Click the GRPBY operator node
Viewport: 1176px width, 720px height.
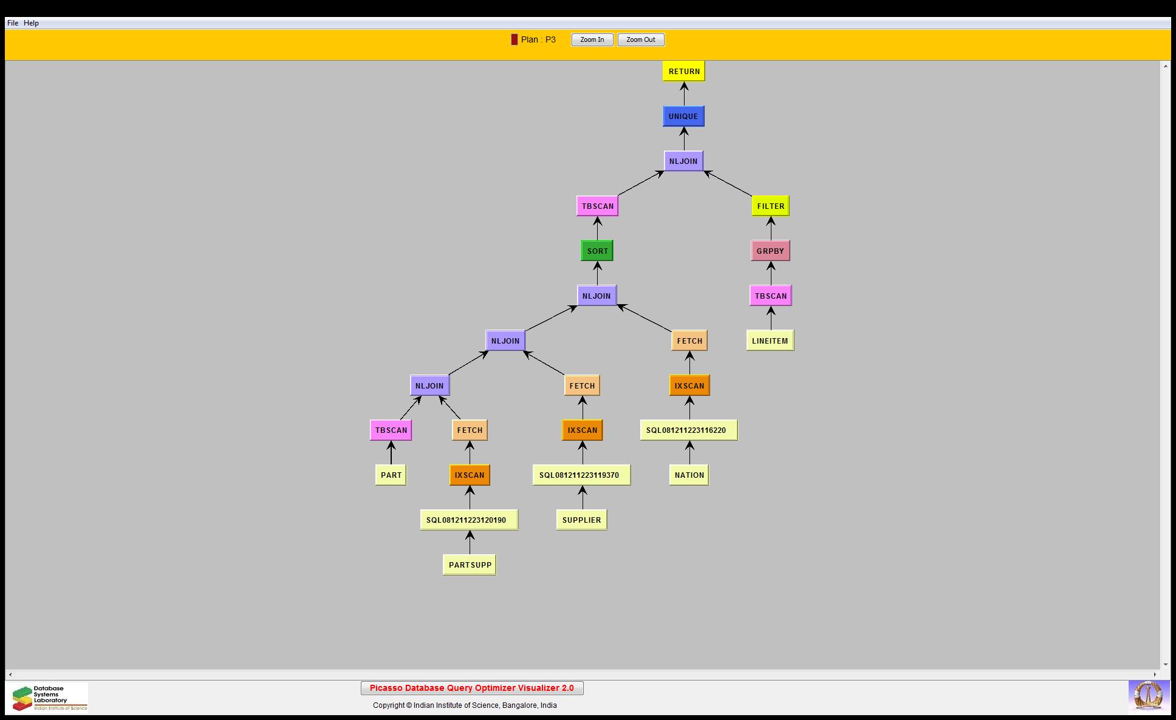770,251
